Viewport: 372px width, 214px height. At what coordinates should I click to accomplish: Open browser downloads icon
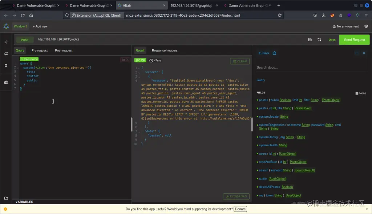coord(324,15)
